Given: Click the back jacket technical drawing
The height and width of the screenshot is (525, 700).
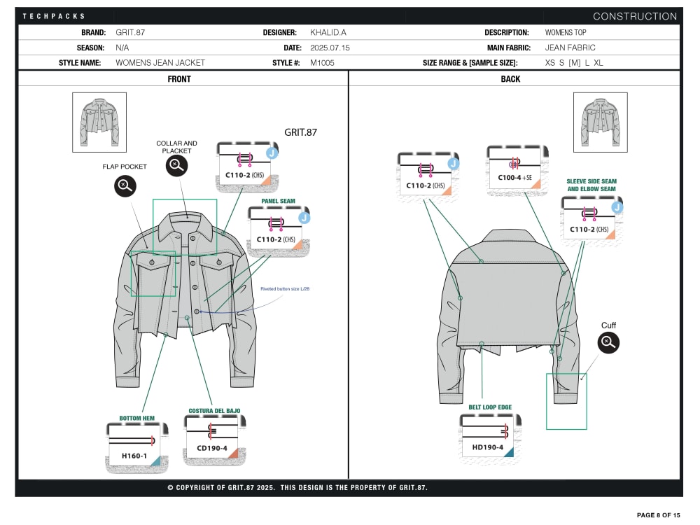Looking at the screenshot, I should tap(509, 317).
